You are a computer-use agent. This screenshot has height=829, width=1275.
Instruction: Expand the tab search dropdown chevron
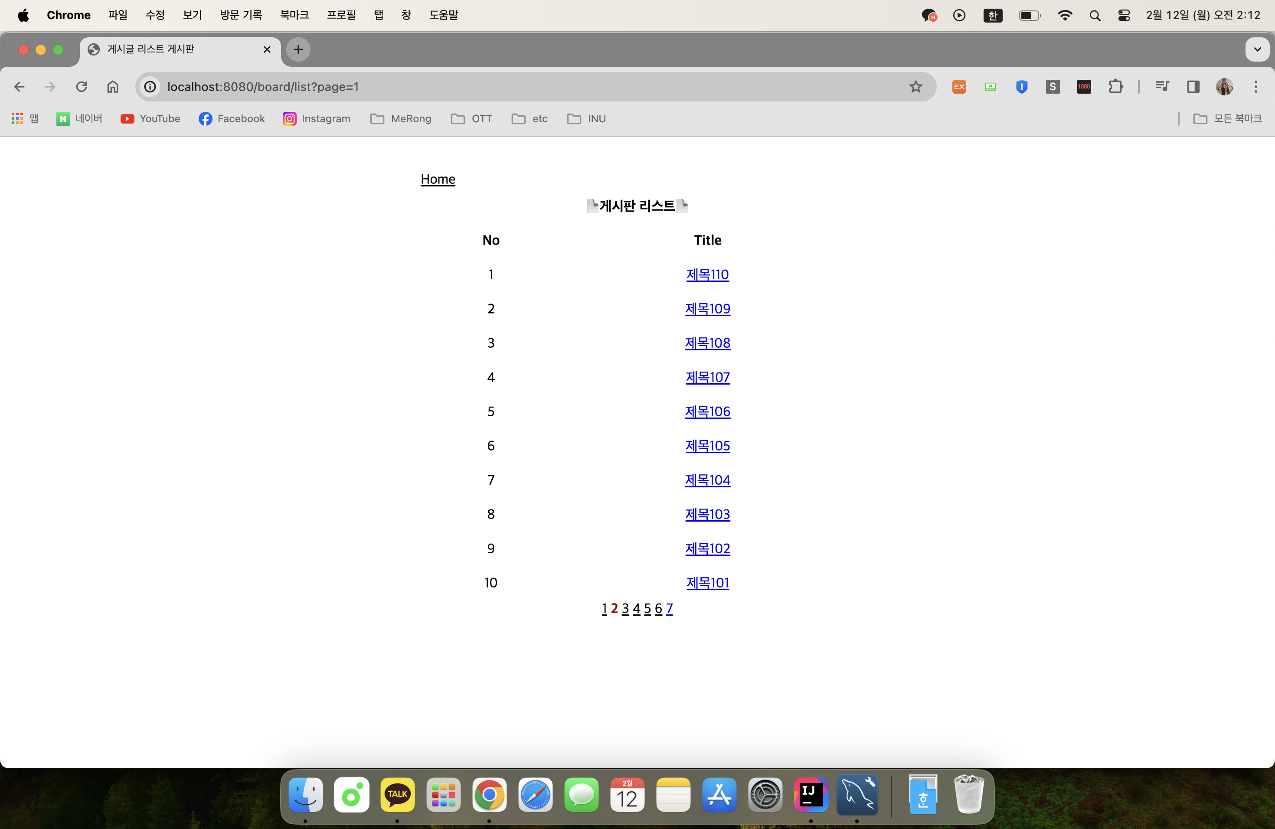pos(1257,50)
